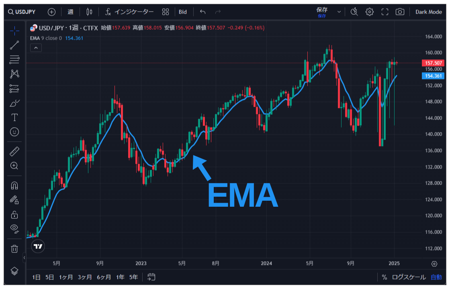
Task: Toggle Dark Mode
Action: click(428, 12)
